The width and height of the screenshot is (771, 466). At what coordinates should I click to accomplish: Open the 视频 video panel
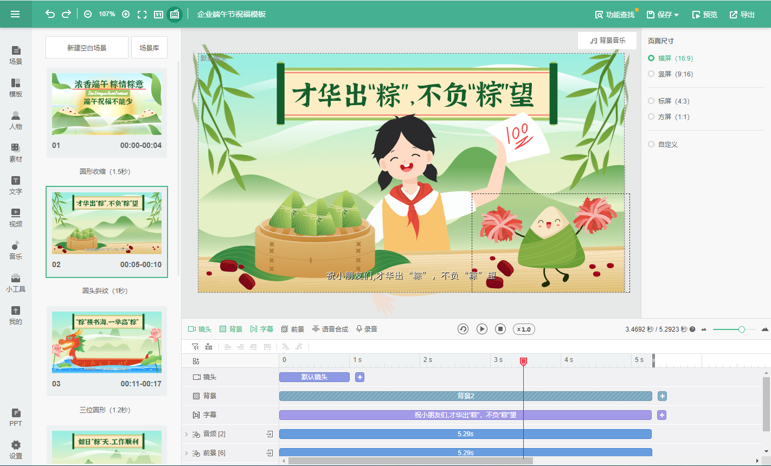16,217
